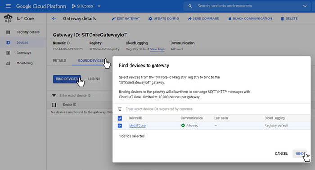The image size is (315, 170).
Task: Click the filter icon in bound devices list
Action: pos(54,96)
